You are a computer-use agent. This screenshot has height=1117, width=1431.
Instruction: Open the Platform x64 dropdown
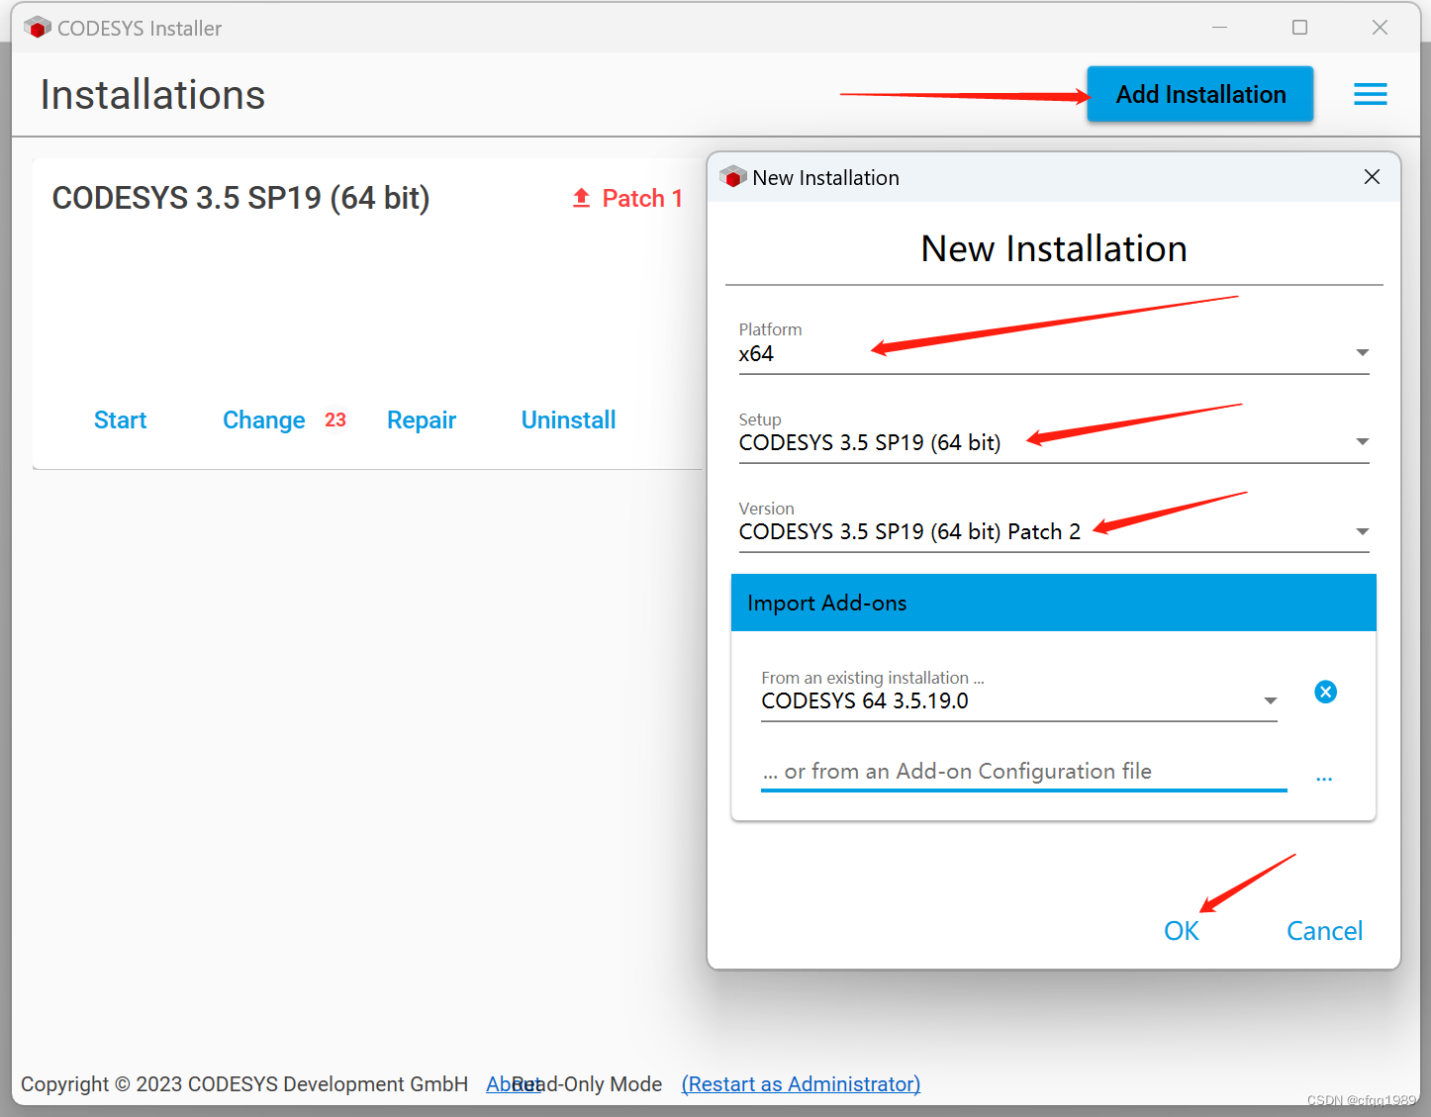coord(1054,353)
